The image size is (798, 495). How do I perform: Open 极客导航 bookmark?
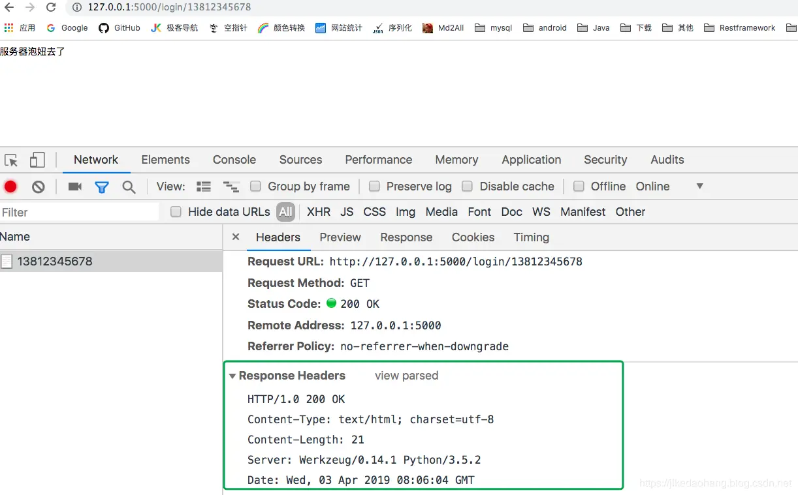click(174, 28)
